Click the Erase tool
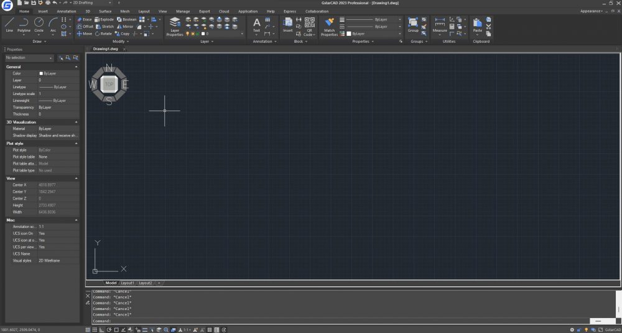The width and height of the screenshot is (622, 333). 84,19
